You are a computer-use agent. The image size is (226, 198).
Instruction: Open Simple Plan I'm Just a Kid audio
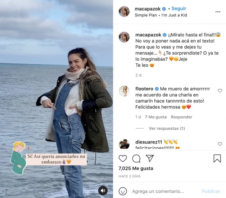point(161,15)
